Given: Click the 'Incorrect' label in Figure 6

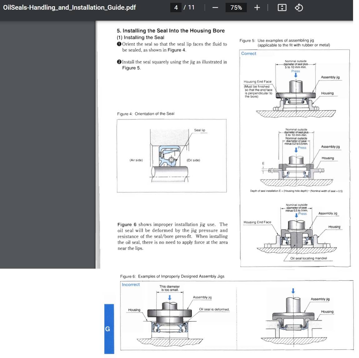Looking at the screenshot, I should click(131, 285).
